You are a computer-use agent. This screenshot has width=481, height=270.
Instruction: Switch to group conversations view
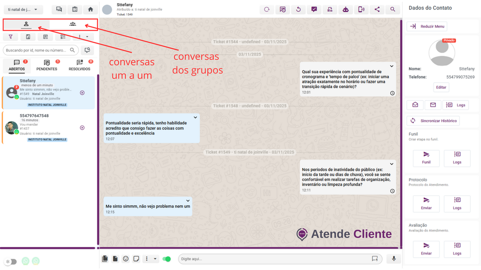click(73, 24)
